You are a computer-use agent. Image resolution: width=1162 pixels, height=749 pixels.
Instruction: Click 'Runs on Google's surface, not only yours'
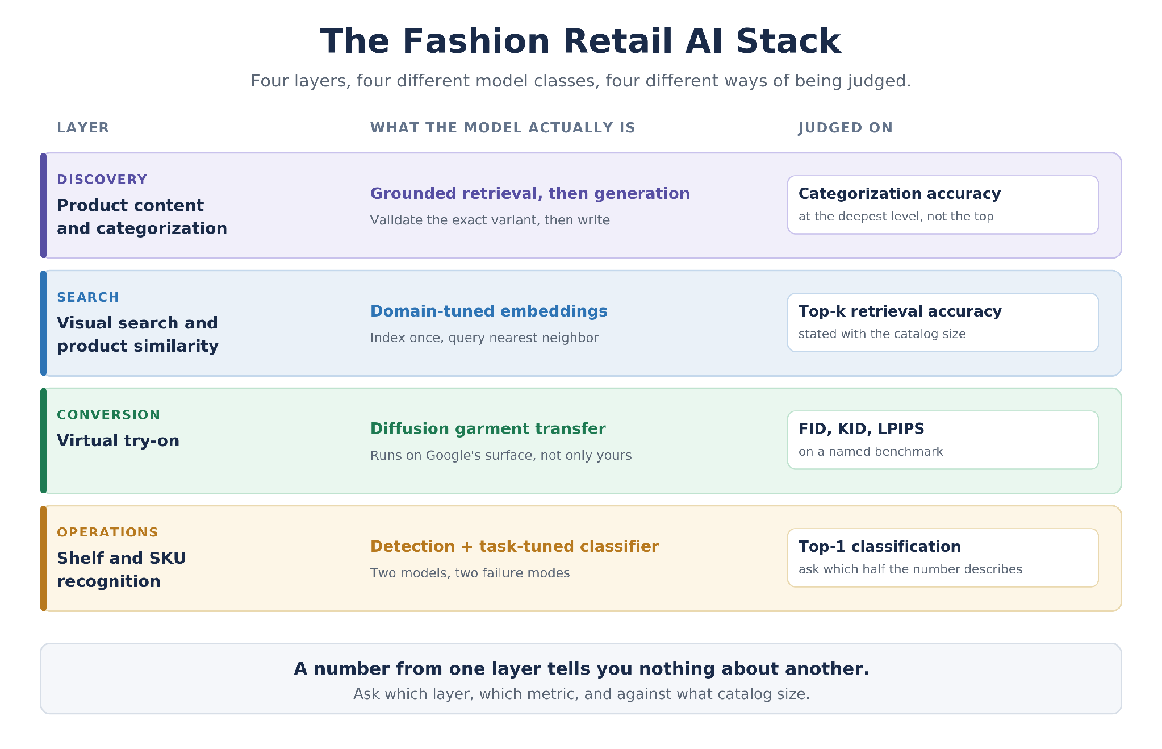(x=501, y=455)
